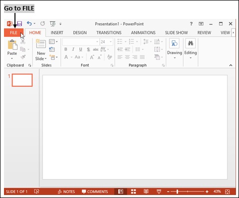Click the Bullets list icon
The width and height of the screenshot is (239, 198).
coord(120,41)
